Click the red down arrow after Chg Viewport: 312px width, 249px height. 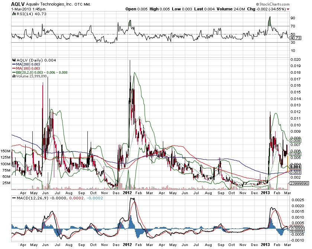(288, 9)
